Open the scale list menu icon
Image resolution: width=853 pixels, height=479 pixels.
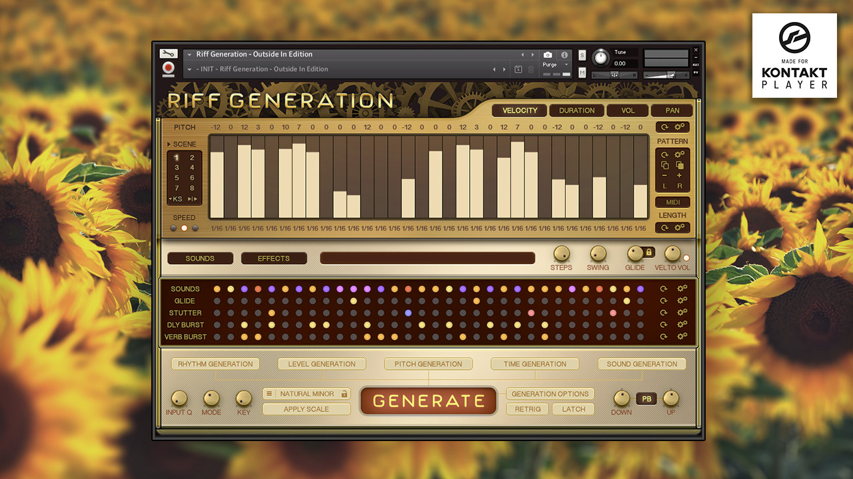269,394
